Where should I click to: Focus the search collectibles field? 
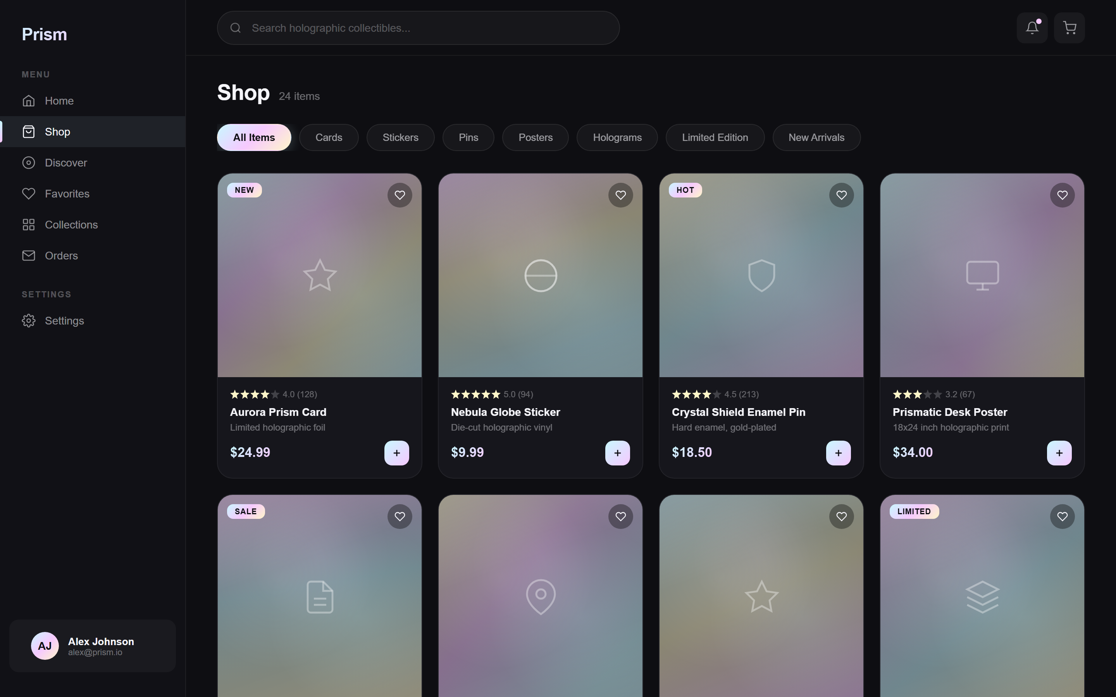418,28
